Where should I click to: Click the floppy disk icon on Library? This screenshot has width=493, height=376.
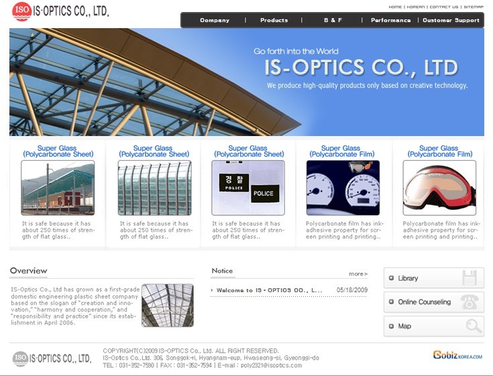point(470,277)
